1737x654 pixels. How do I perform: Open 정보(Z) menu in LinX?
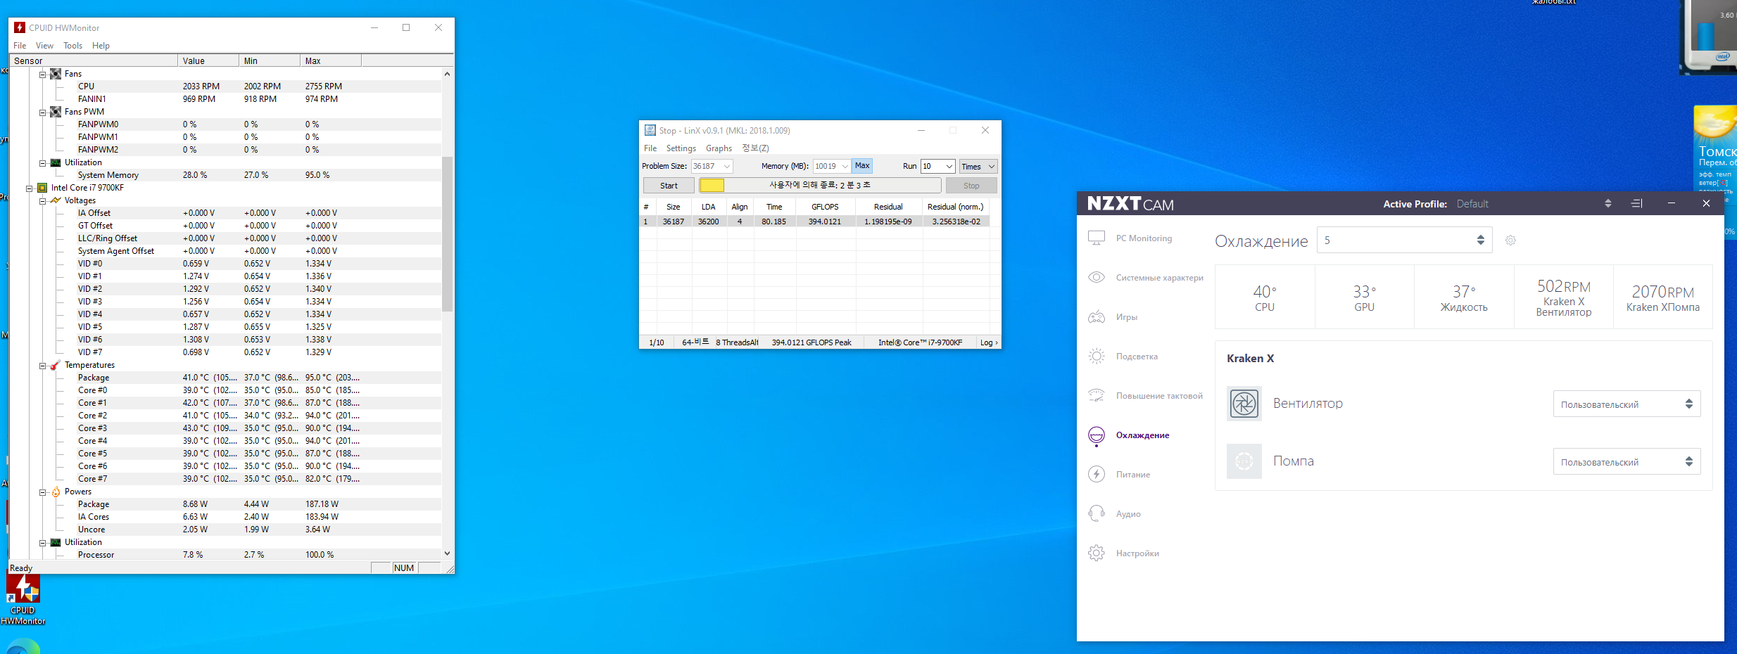755,148
